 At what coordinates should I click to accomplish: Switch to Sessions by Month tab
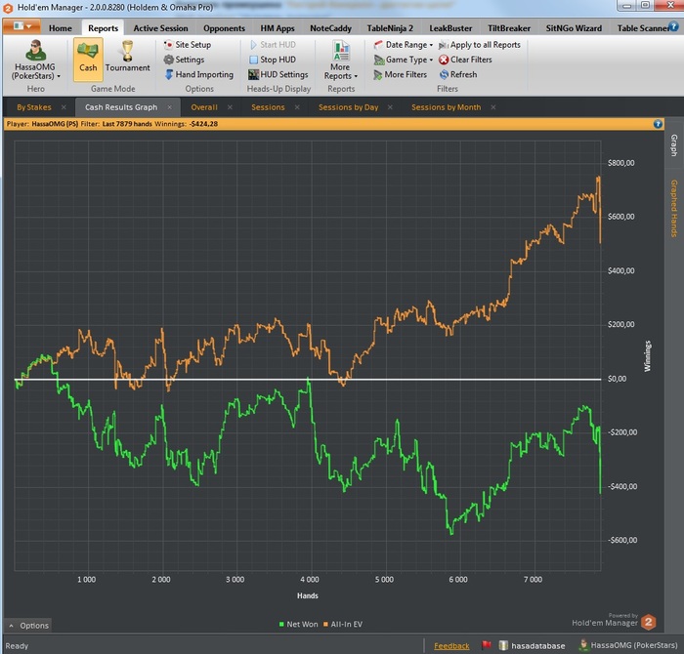446,107
